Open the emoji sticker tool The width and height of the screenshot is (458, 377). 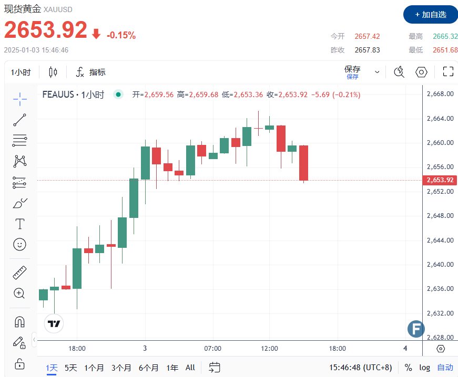20,245
